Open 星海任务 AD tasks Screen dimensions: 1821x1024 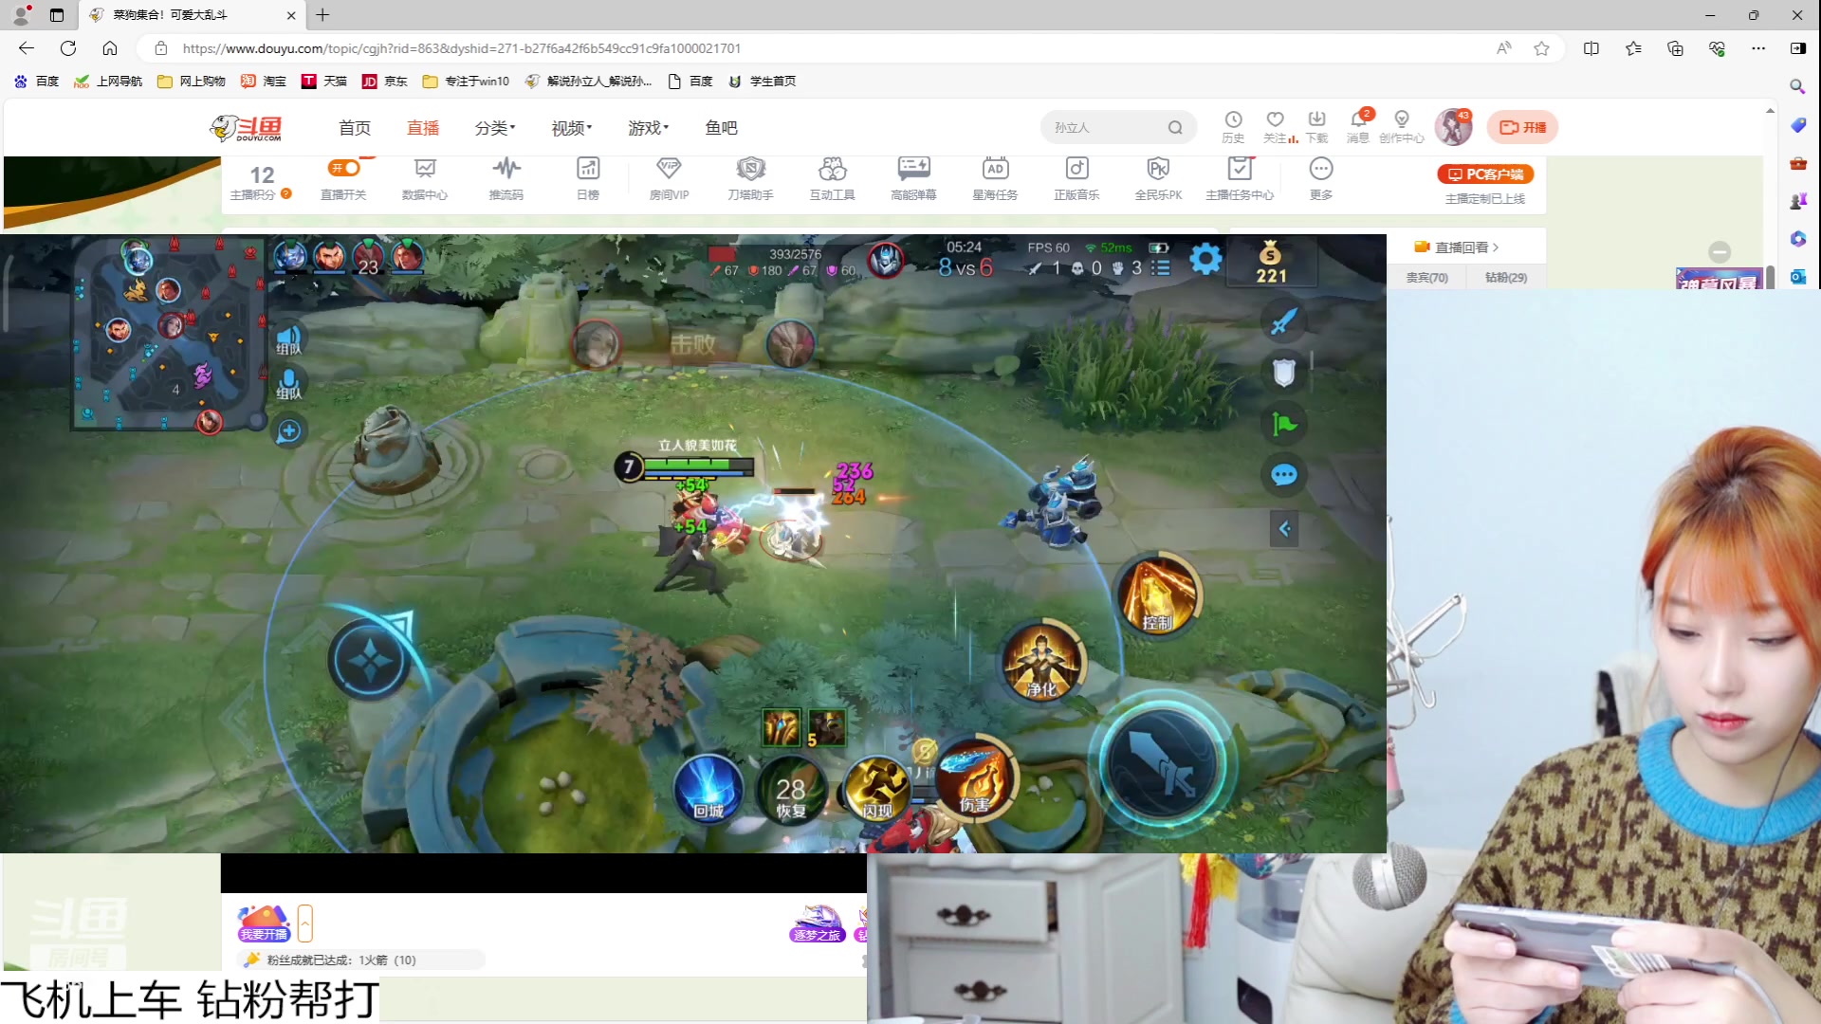995,178
